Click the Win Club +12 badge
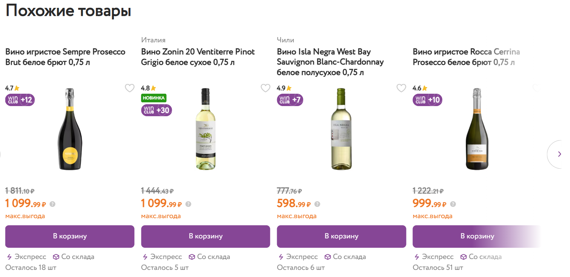 click(20, 100)
